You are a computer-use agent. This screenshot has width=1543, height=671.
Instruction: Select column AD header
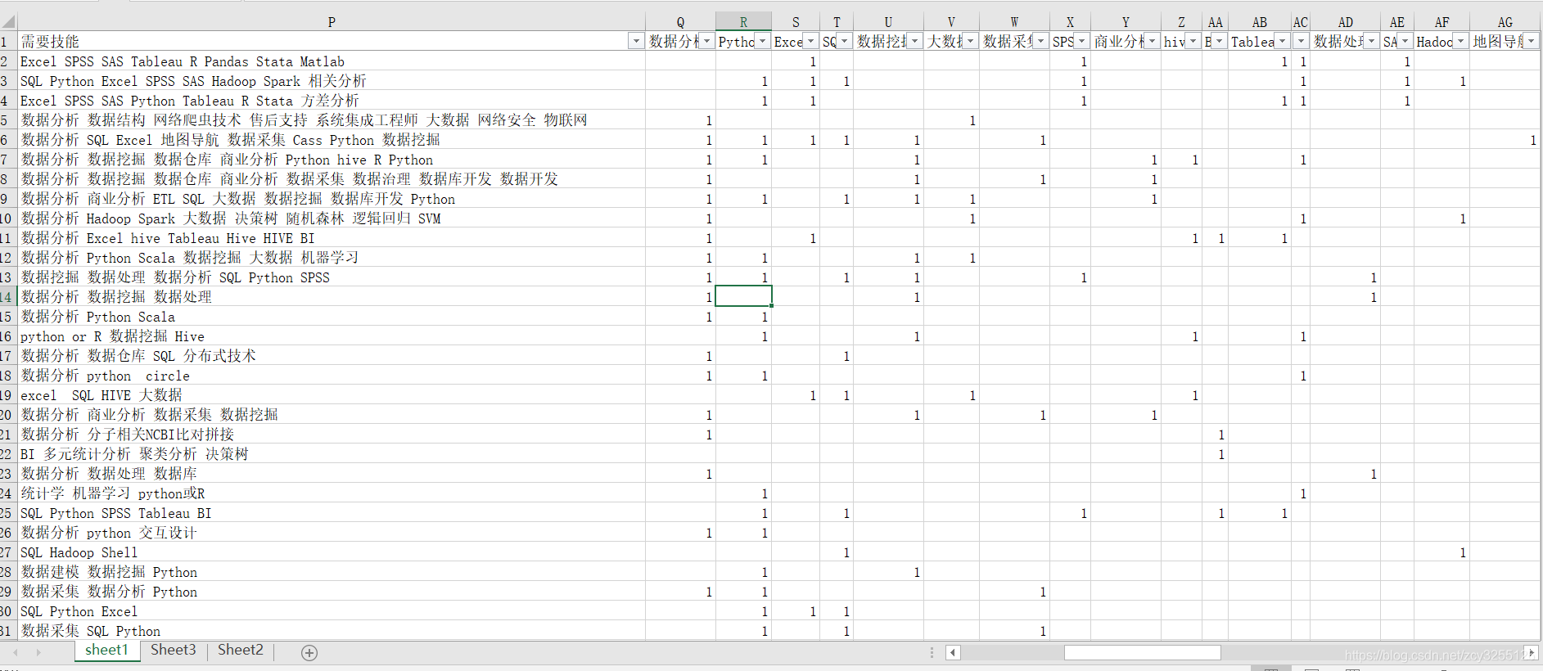[x=1346, y=22]
